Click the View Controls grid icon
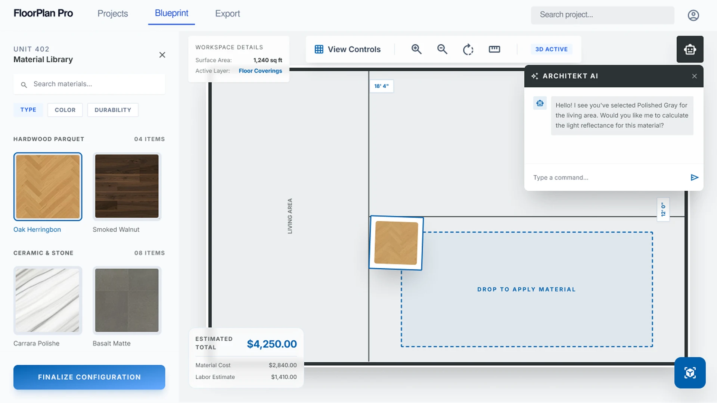717x403 pixels. (x=319, y=49)
